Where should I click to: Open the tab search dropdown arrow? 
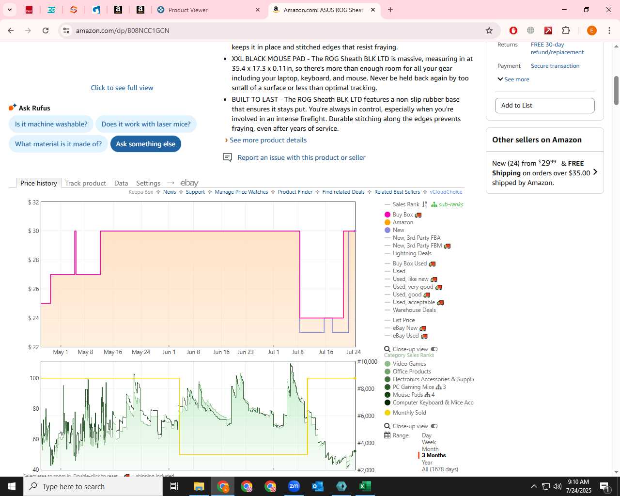click(x=9, y=10)
